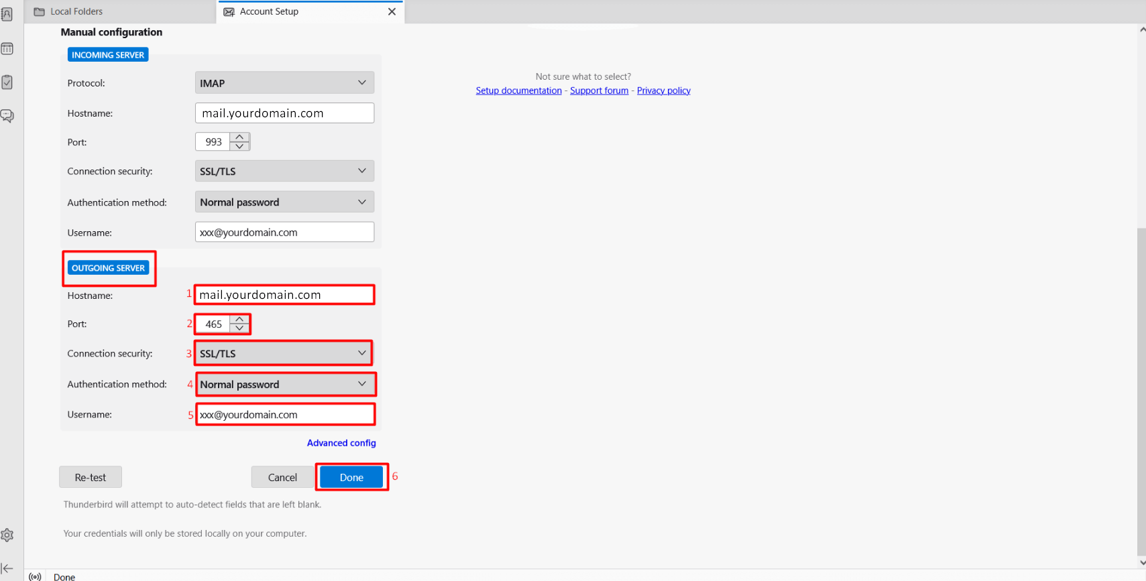Click the outgoing server Hostname field
This screenshot has width=1146, height=581.
tap(284, 295)
